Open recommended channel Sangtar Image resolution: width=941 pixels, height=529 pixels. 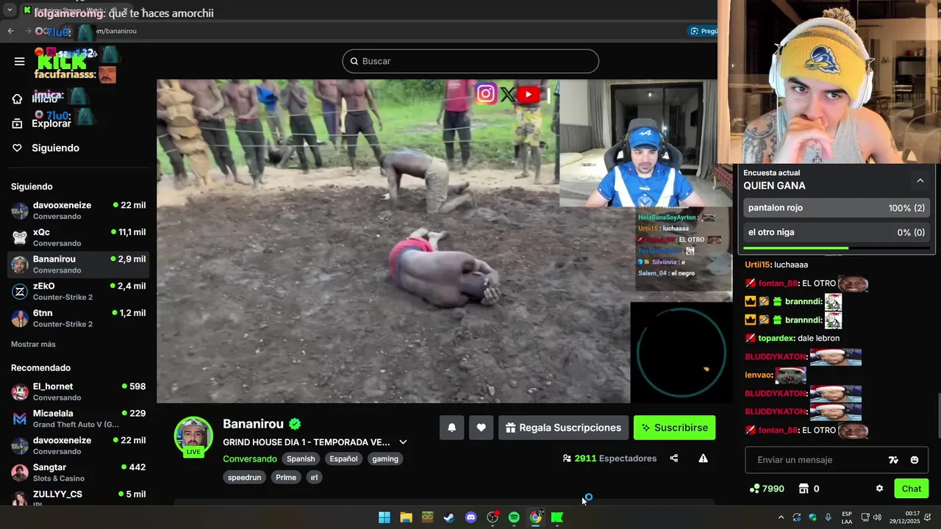78,472
